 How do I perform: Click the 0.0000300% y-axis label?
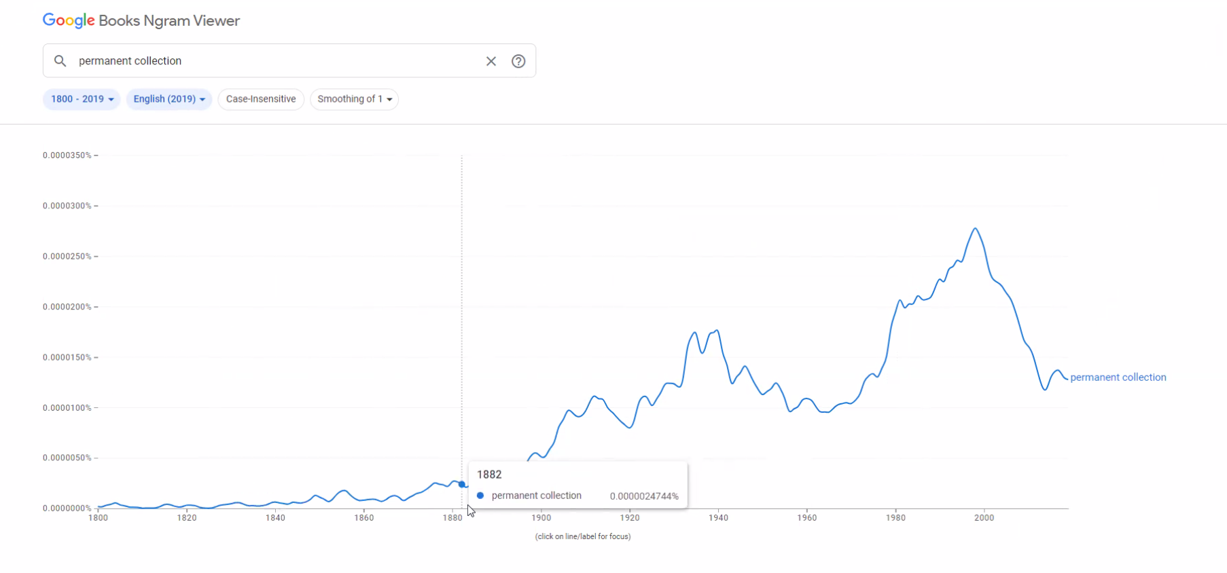(67, 206)
